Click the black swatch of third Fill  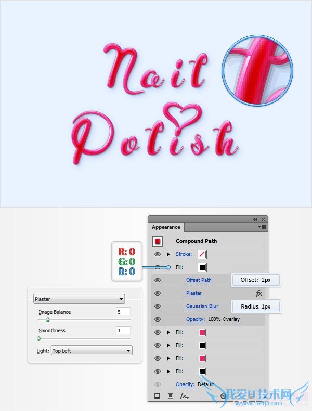pyautogui.click(x=202, y=345)
